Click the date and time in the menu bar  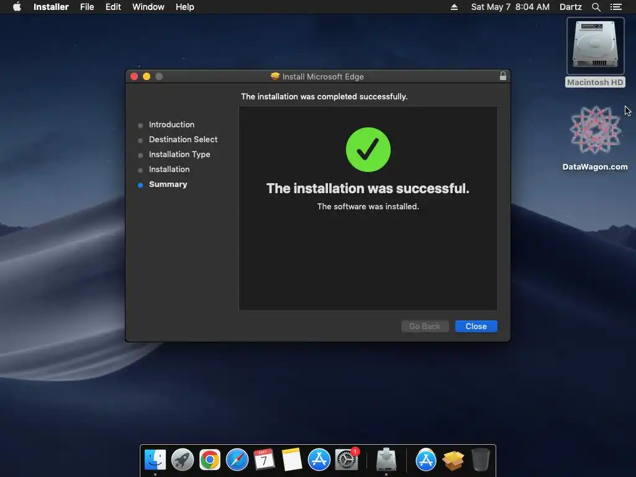click(511, 7)
